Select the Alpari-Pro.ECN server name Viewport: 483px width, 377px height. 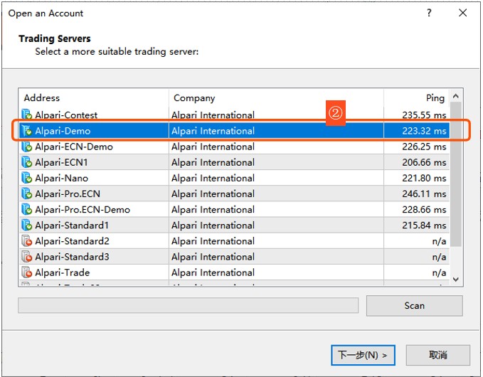pos(68,193)
